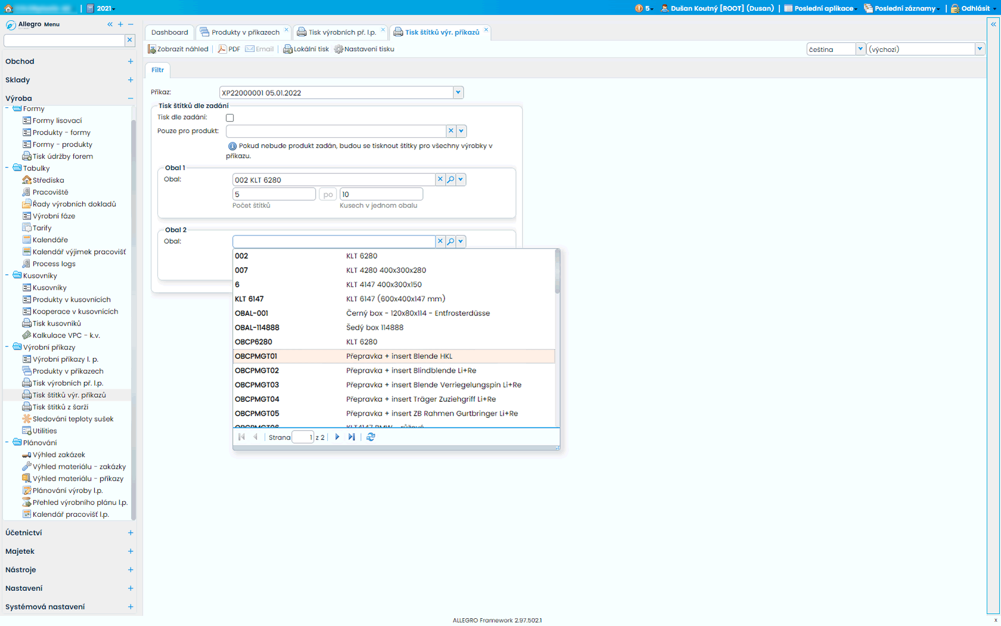This screenshot has height=626, width=1001.
Task: Clear the Obal 1 field with X icon
Action: tap(440, 179)
